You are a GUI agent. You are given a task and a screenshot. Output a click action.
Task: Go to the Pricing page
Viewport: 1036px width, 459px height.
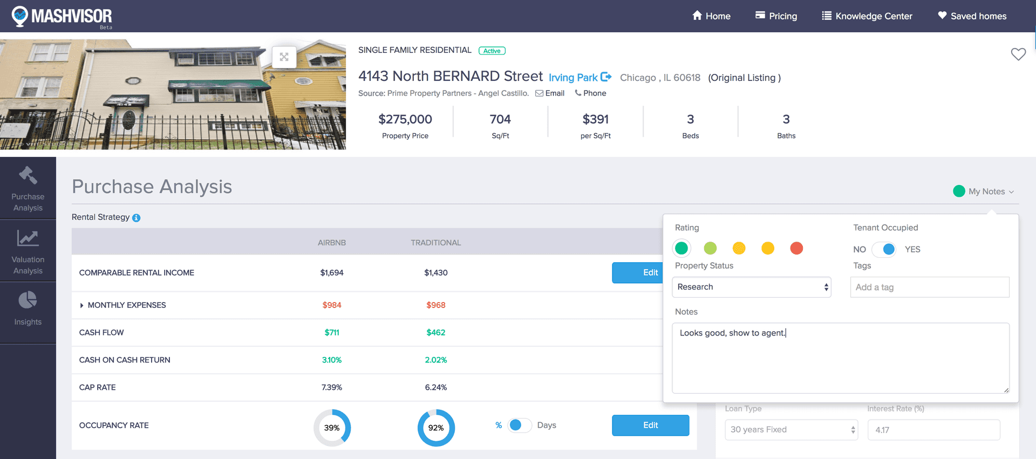tap(776, 16)
